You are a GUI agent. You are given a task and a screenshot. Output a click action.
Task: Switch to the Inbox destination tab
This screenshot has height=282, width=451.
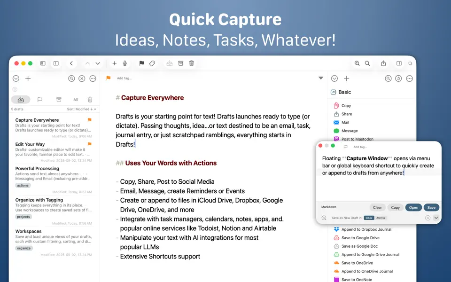click(x=369, y=218)
